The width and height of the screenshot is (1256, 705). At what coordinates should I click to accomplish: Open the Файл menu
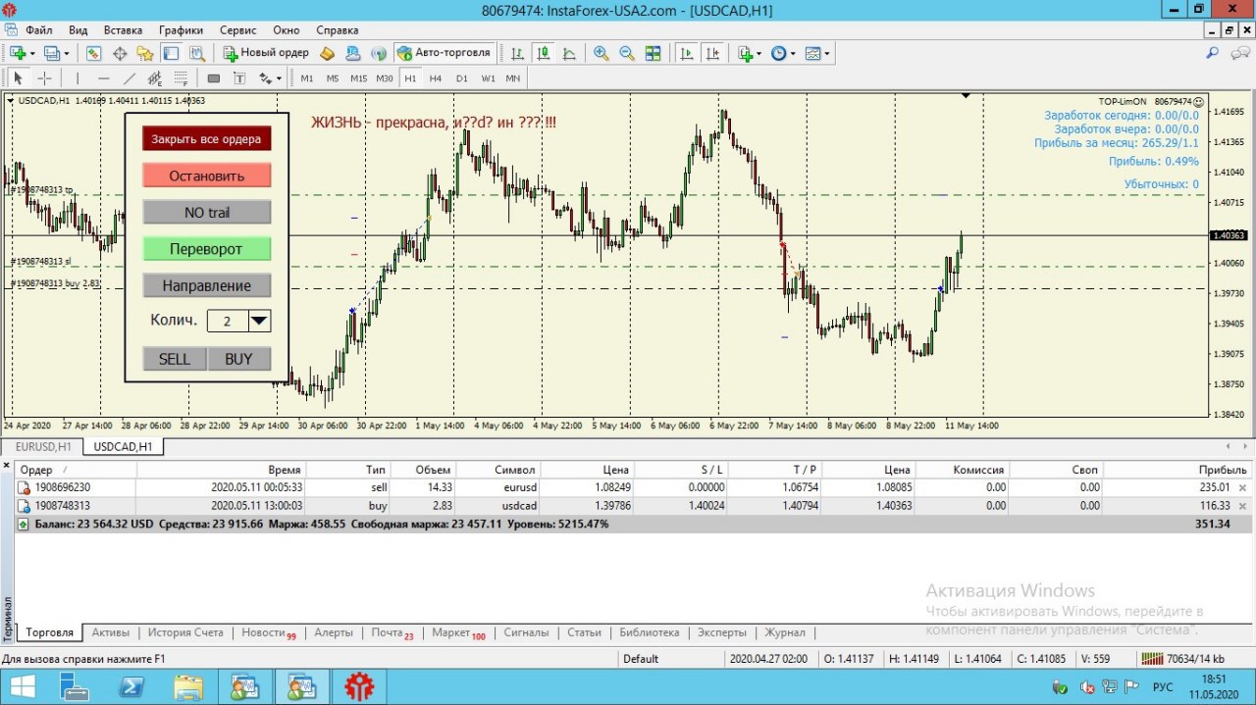coord(39,30)
